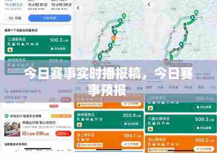
Task: Tap the route preferences button left of navigation
Action: [15, 18]
